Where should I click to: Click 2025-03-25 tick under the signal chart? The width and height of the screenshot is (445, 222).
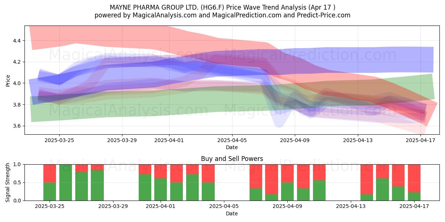click(x=50, y=206)
